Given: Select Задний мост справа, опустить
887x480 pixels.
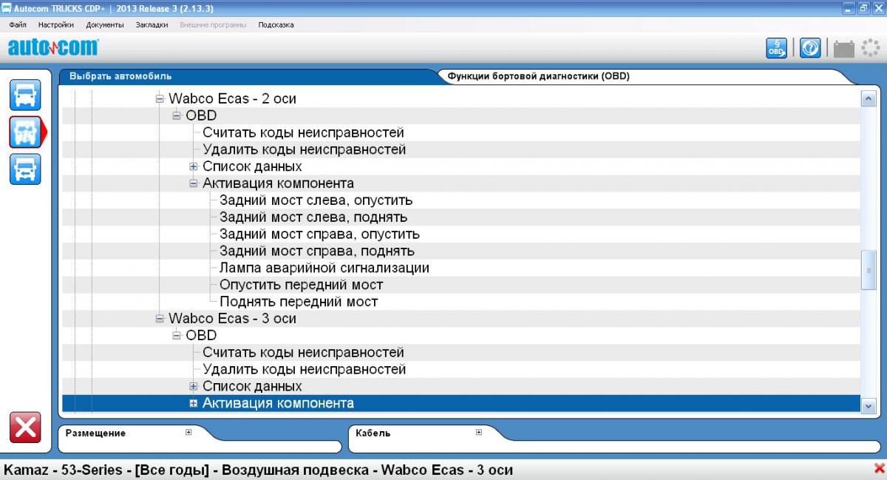Looking at the screenshot, I should click(x=319, y=234).
